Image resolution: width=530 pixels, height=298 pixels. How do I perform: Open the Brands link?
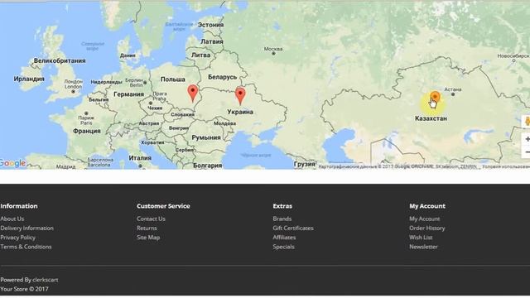tap(282, 219)
